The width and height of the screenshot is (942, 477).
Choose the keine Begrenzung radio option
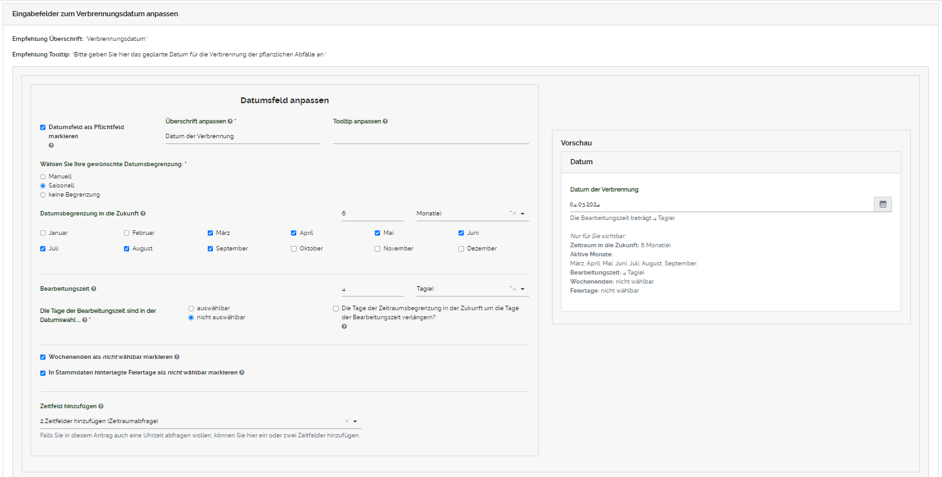pos(43,195)
